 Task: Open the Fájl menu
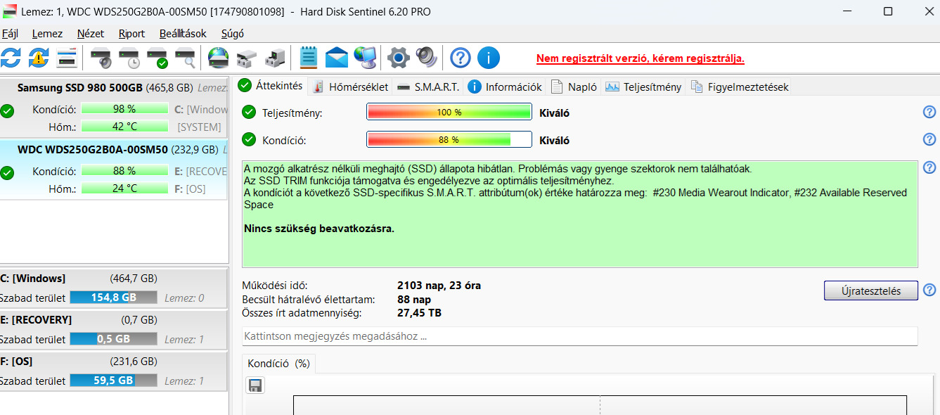(10, 33)
